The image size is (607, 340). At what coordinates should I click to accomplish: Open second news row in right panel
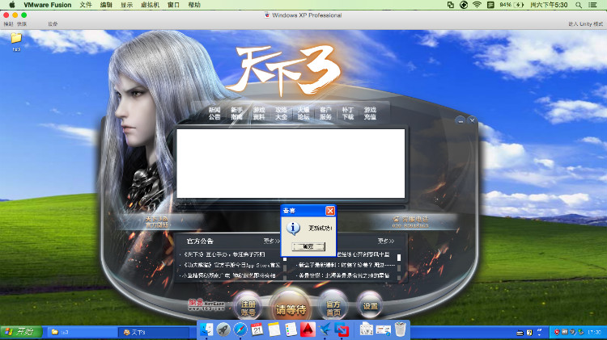(x=346, y=265)
